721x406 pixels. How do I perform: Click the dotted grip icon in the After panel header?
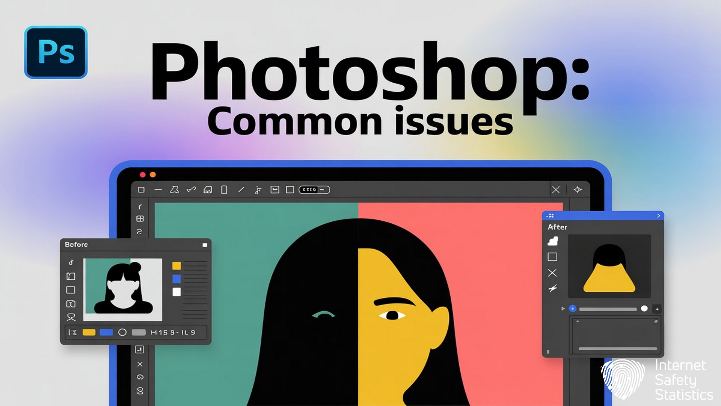click(x=550, y=216)
